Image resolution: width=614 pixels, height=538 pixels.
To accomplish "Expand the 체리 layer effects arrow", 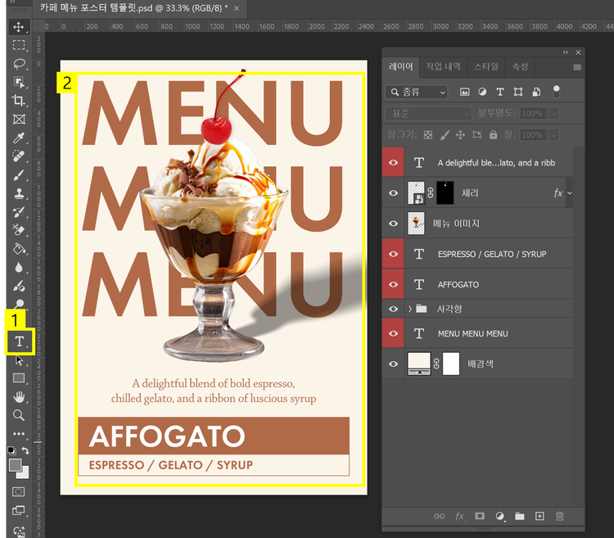I will click(x=570, y=193).
